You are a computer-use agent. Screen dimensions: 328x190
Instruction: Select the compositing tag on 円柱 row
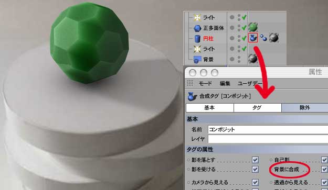pyautogui.click(x=253, y=38)
